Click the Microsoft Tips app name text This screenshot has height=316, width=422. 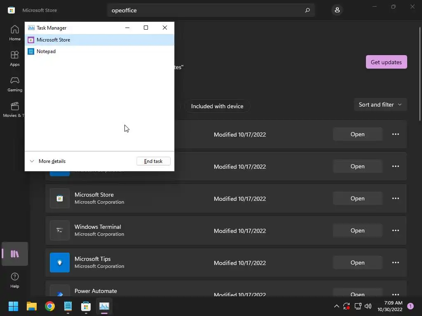click(x=93, y=259)
